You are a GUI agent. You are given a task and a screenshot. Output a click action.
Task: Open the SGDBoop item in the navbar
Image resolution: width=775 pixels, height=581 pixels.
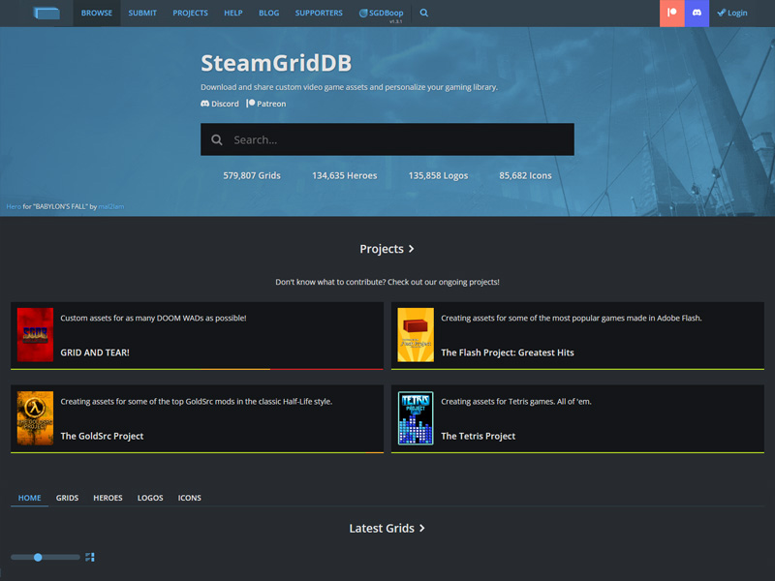381,13
